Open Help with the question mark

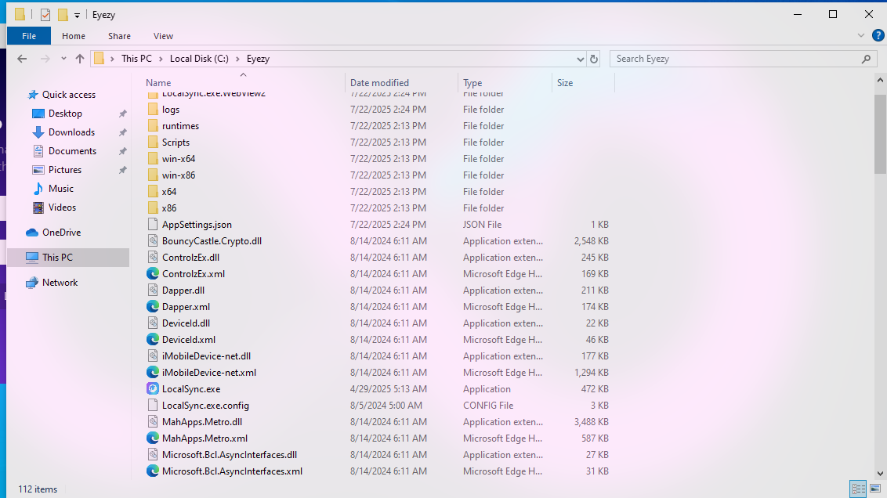(x=878, y=35)
